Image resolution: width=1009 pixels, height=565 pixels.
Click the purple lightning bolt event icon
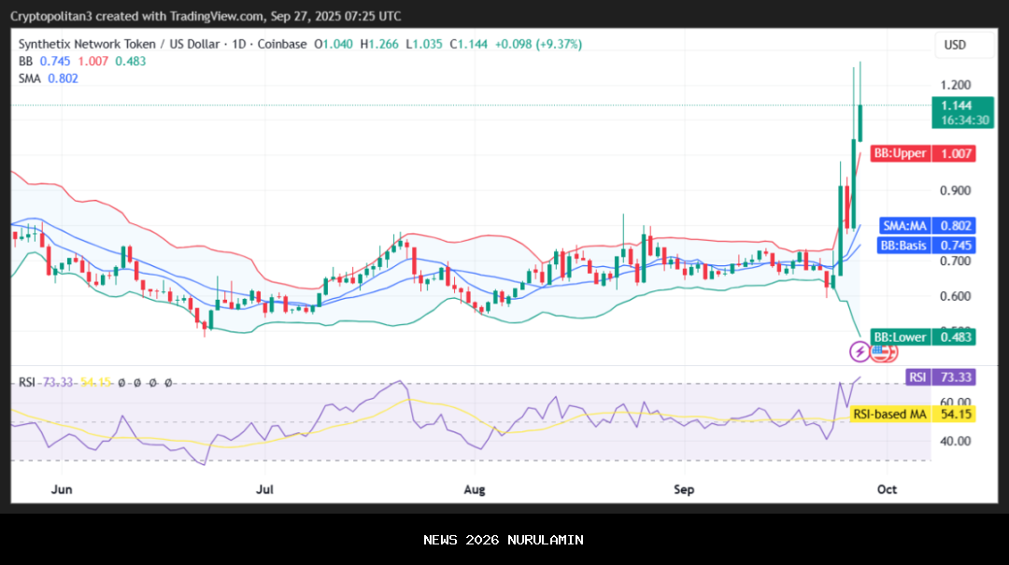click(859, 351)
